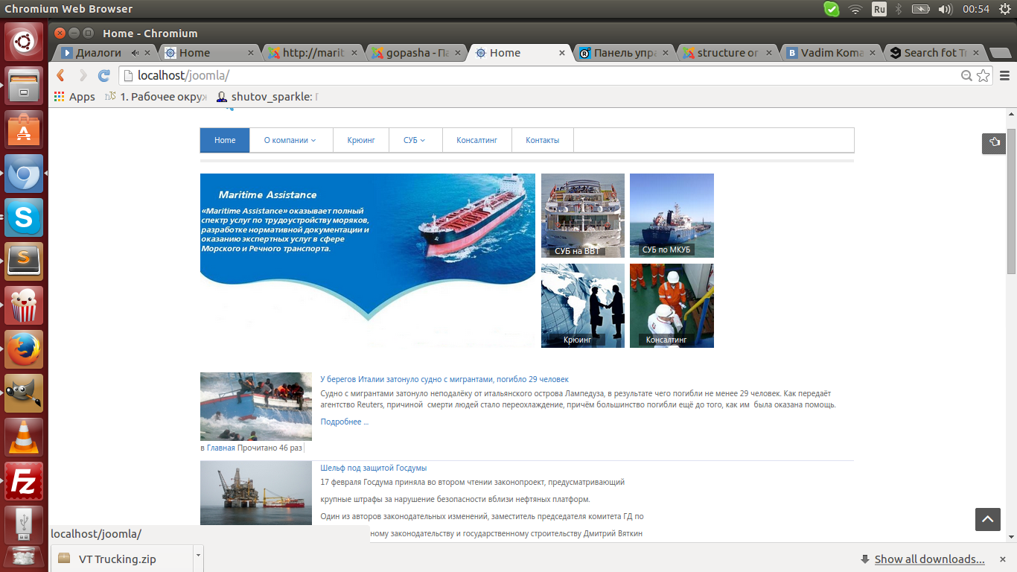Open the СУБ по МКУБ image tile
The width and height of the screenshot is (1017, 572).
672,216
